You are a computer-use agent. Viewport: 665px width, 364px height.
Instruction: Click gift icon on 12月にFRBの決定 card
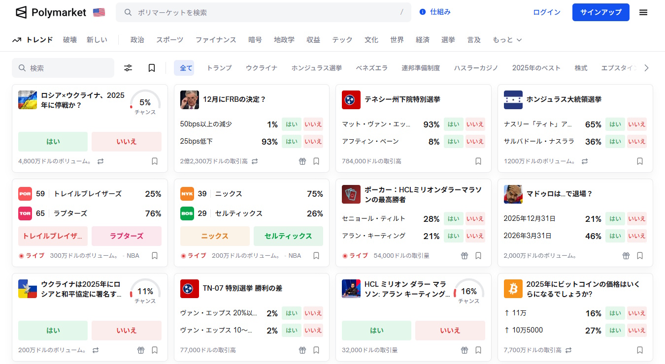pos(302,161)
